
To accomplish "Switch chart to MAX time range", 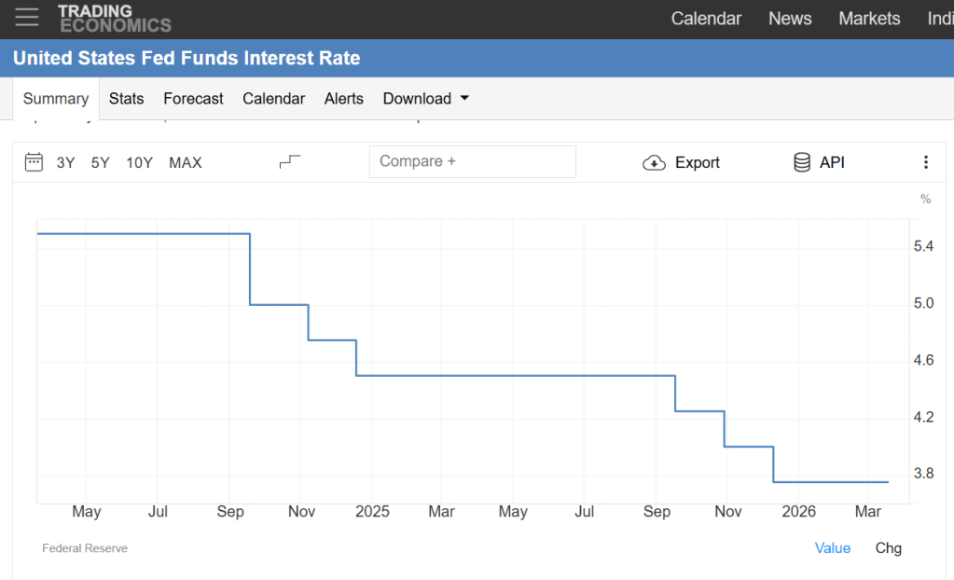I will 185,163.
